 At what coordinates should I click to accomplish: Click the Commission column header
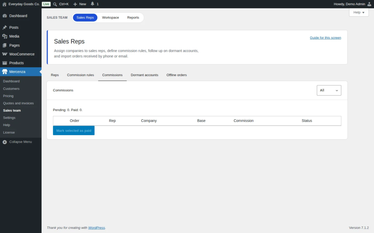pyautogui.click(x=244, y=121)
